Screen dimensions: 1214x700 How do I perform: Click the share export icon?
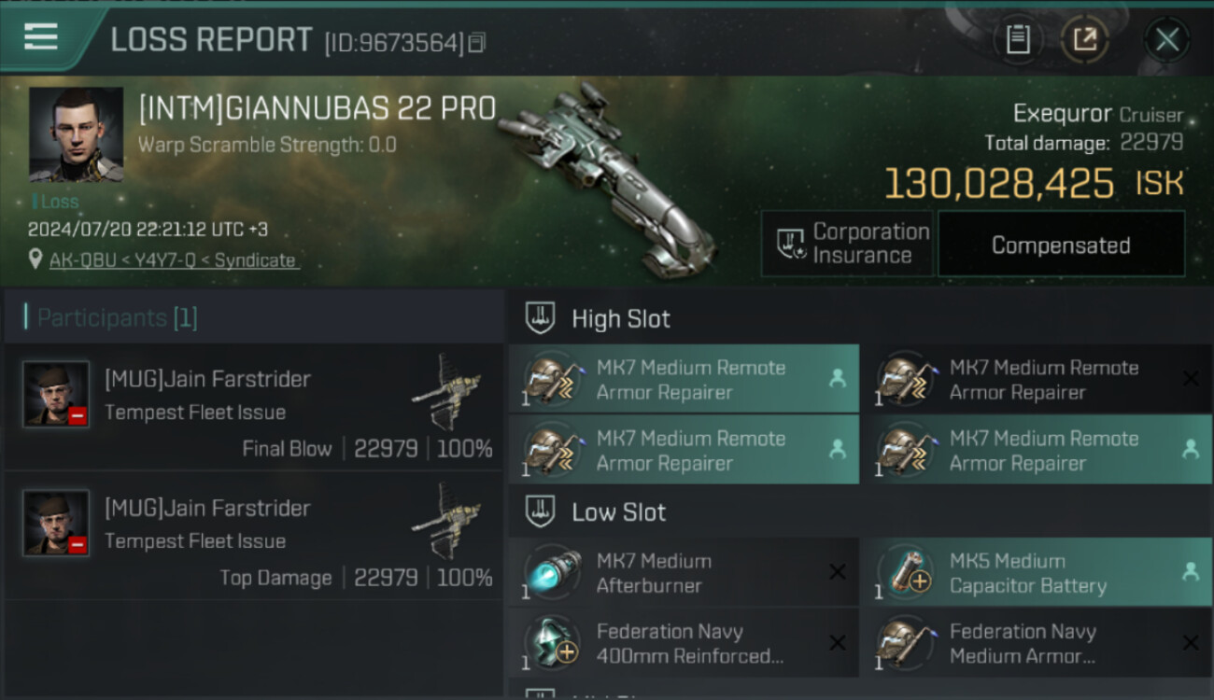pos(1084,39)
